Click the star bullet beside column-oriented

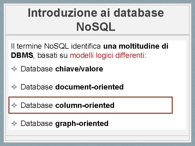[x=14, y=105]
